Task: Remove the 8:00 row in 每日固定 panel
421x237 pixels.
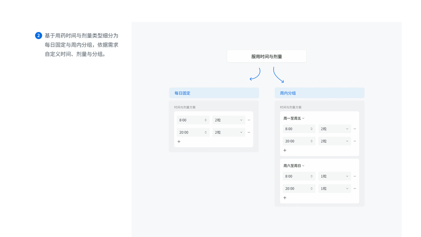Action: point(249,120)
